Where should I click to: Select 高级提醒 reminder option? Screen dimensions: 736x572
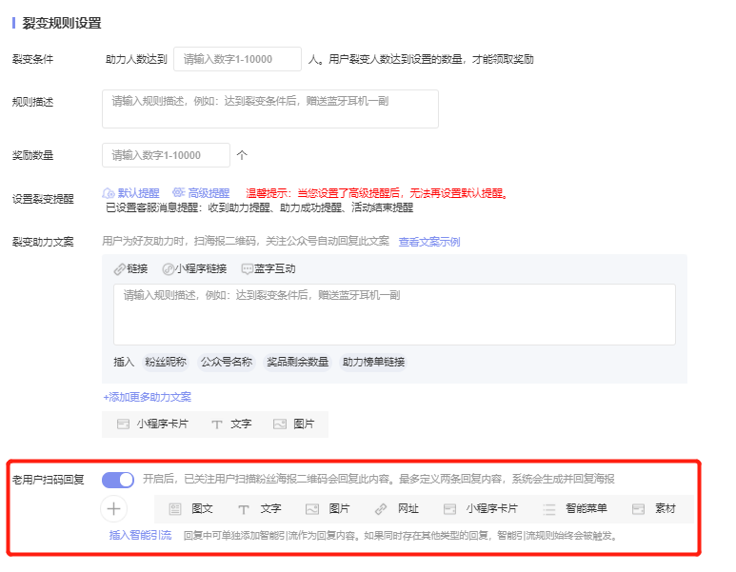(x=209, y=193)
